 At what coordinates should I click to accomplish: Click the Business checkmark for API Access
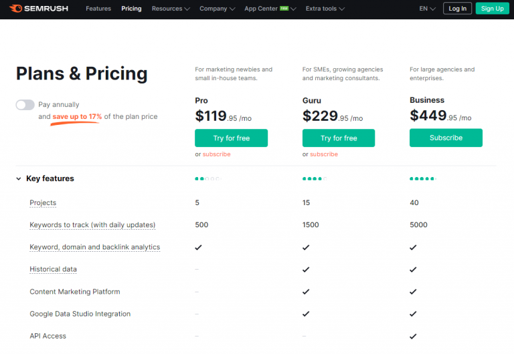click(413, 337)
